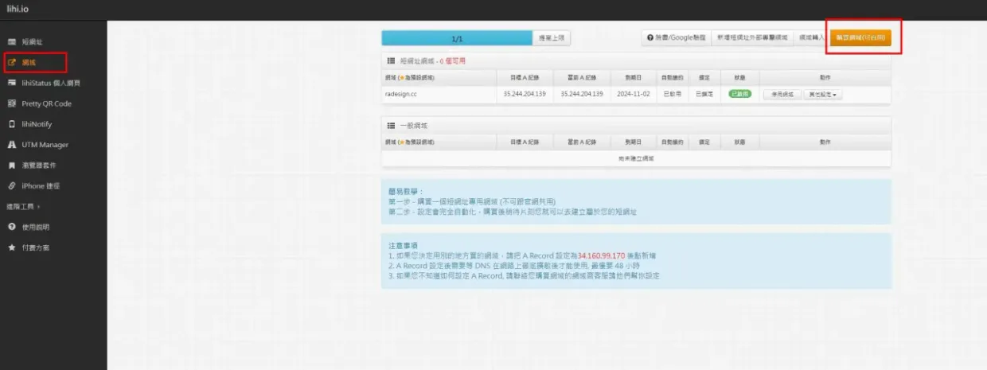Click the list icon beside 短網址網域 heading
987x370 pixels.
391,60
